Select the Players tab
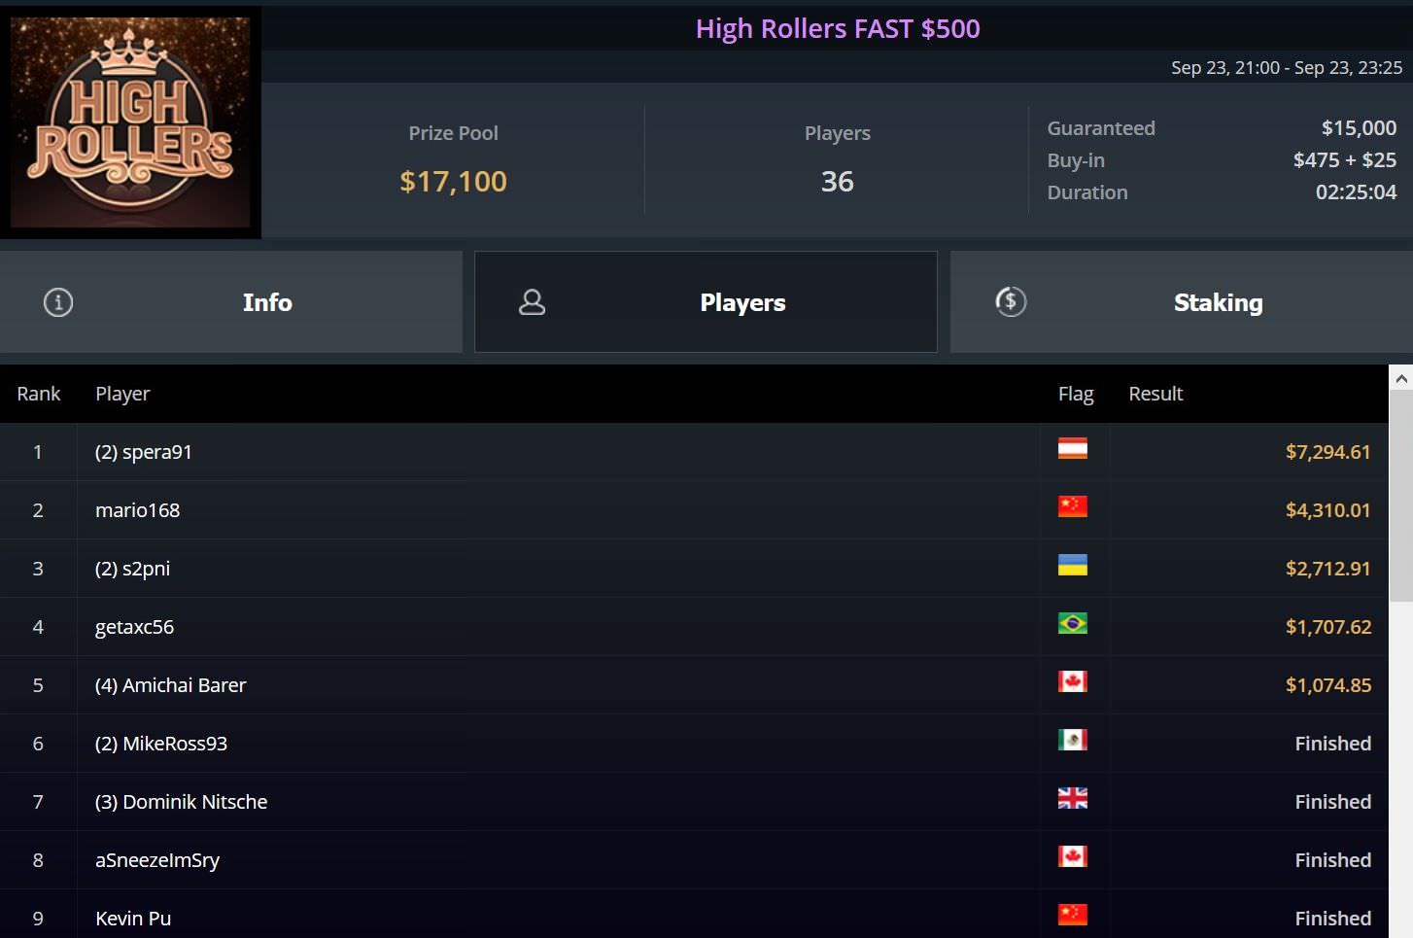 [706, 302]
